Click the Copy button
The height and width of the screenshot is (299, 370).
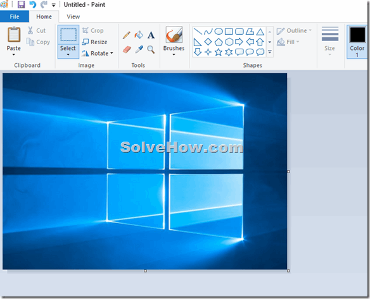click(x=38, y=42)
